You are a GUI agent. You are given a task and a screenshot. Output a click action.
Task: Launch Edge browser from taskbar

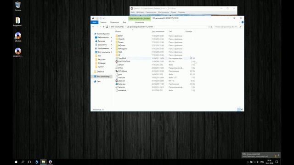(x=36, y=162)
